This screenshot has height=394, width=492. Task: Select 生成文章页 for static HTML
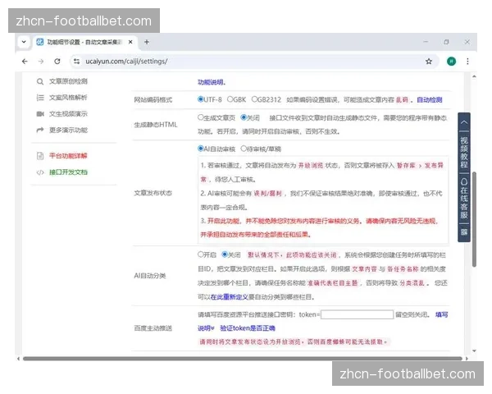[x=201, y=117]
